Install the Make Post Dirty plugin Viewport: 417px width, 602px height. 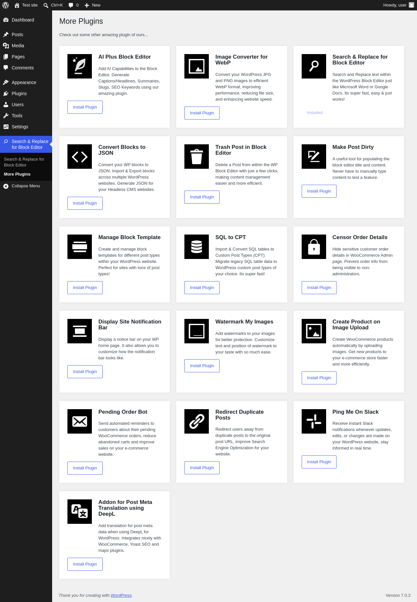319,191
